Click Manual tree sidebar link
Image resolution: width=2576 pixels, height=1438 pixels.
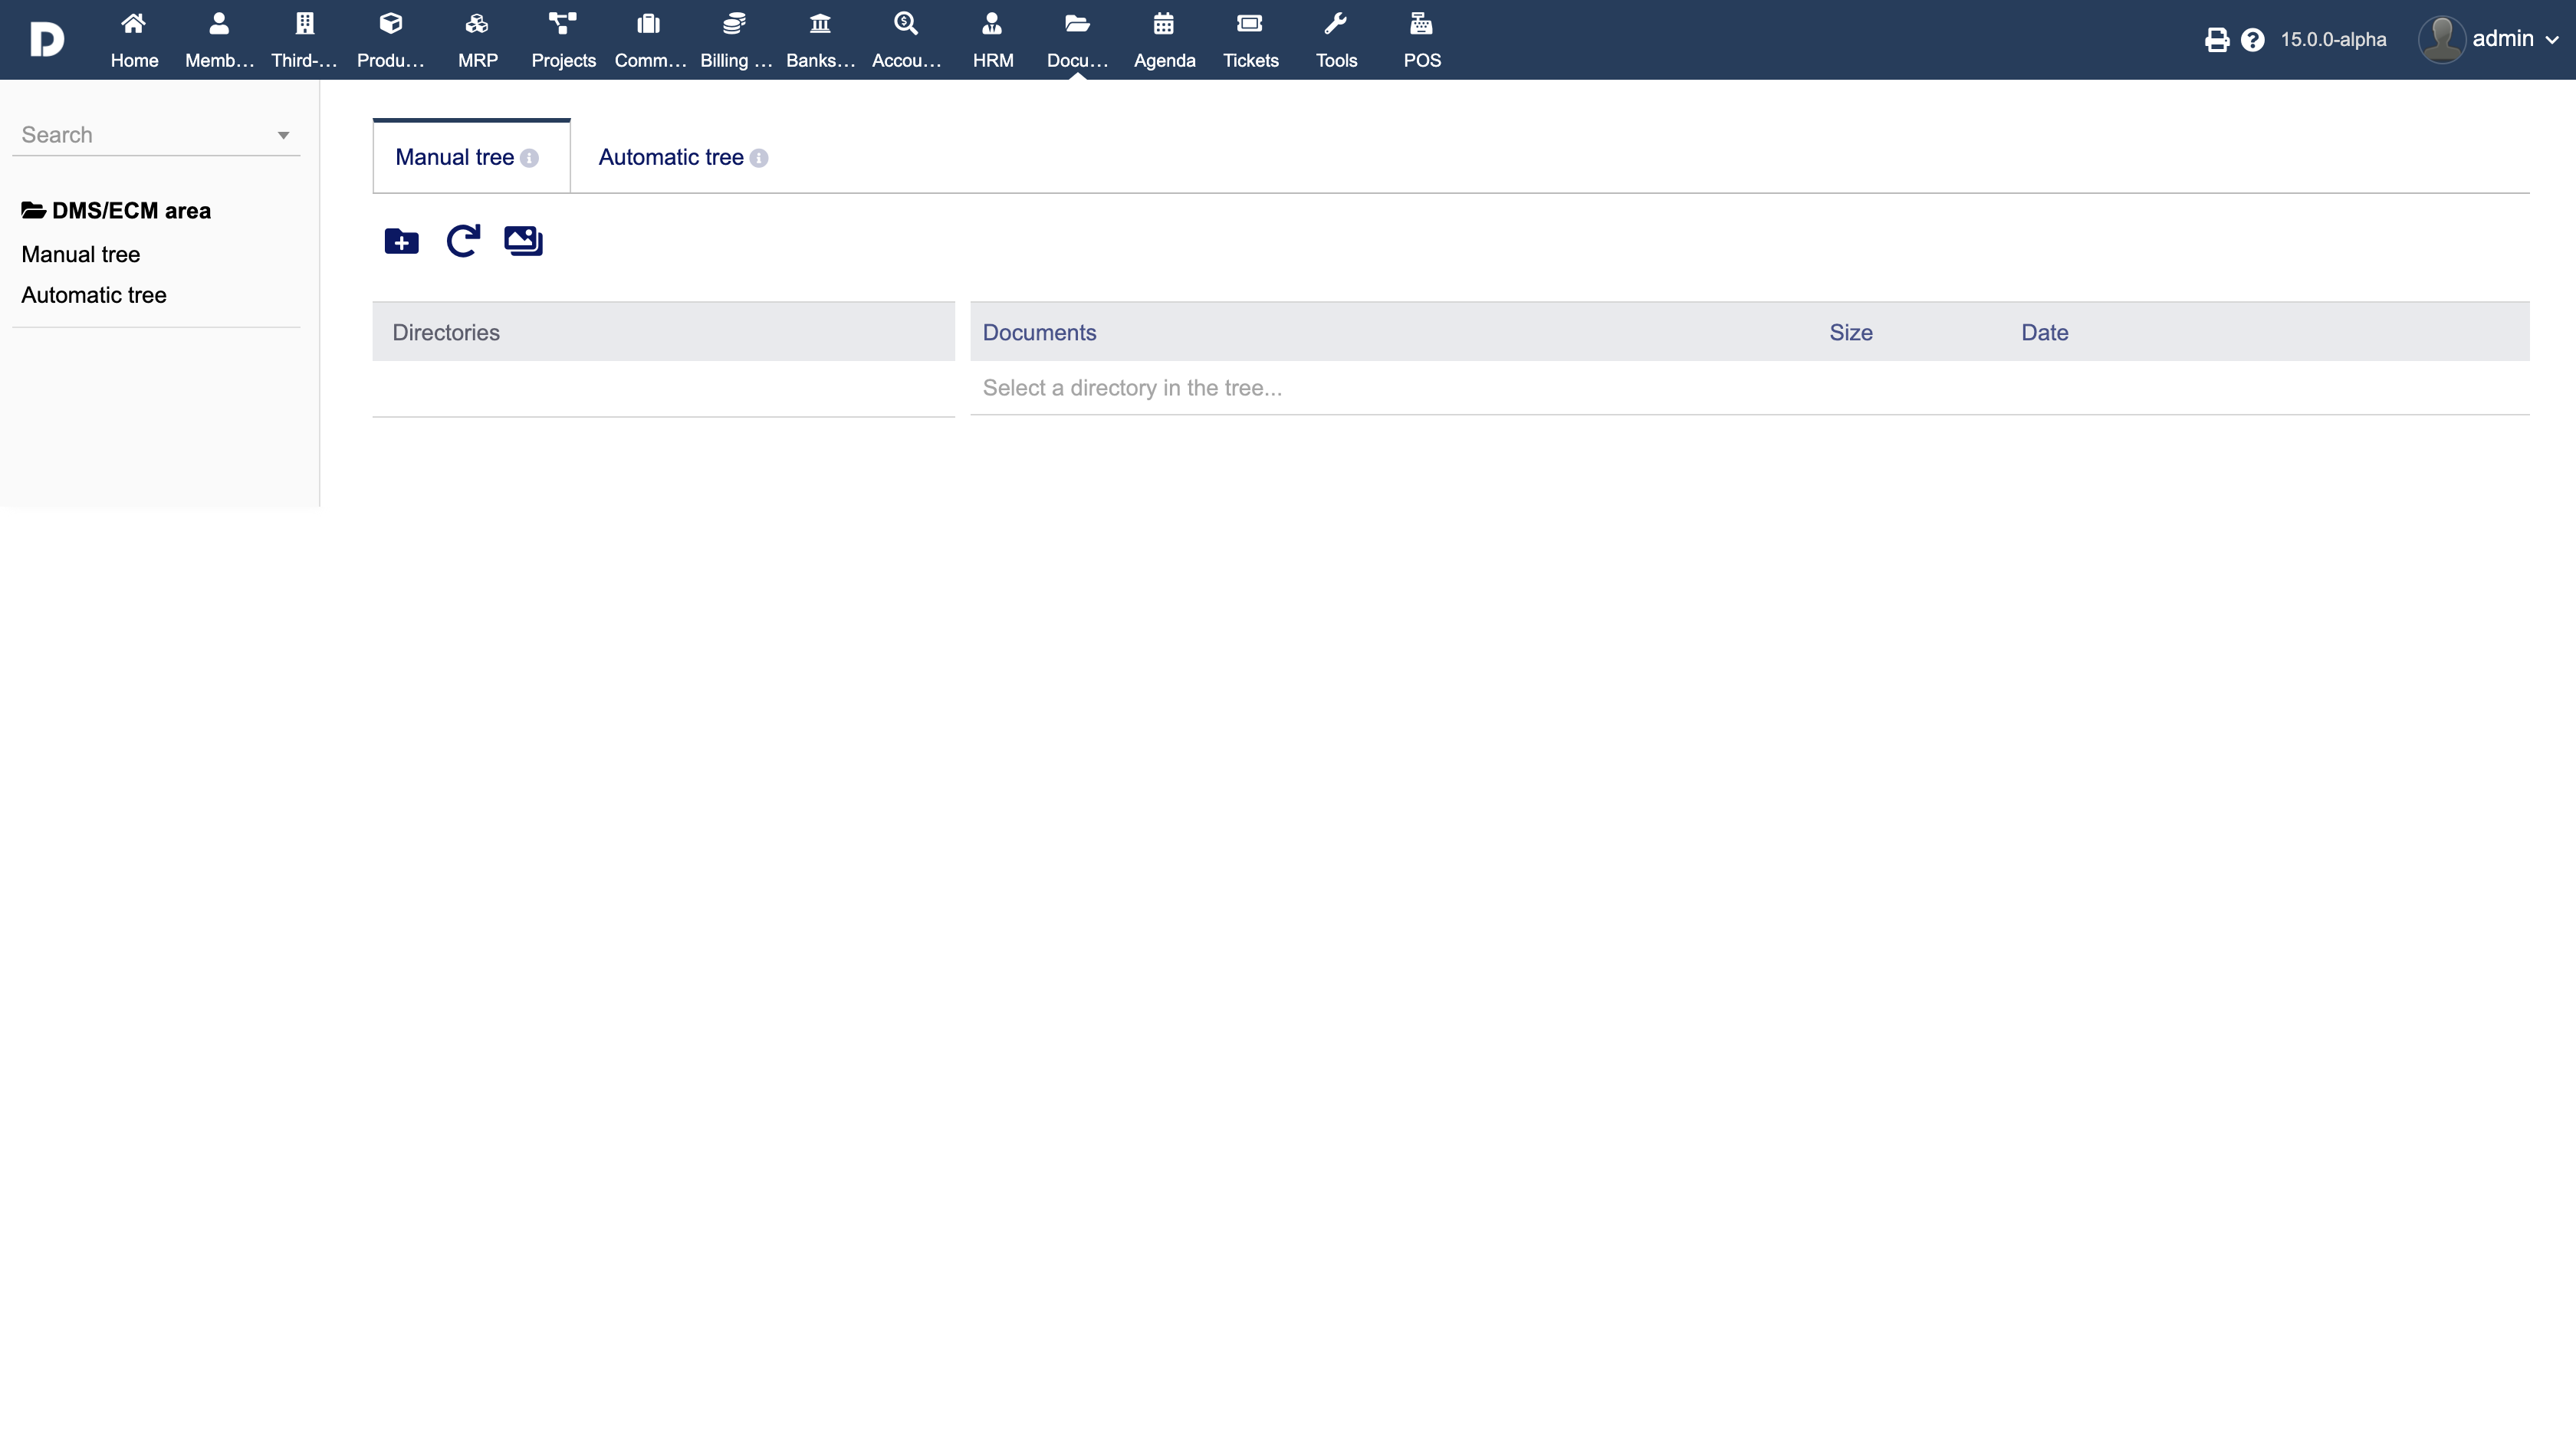coord(80,254)
